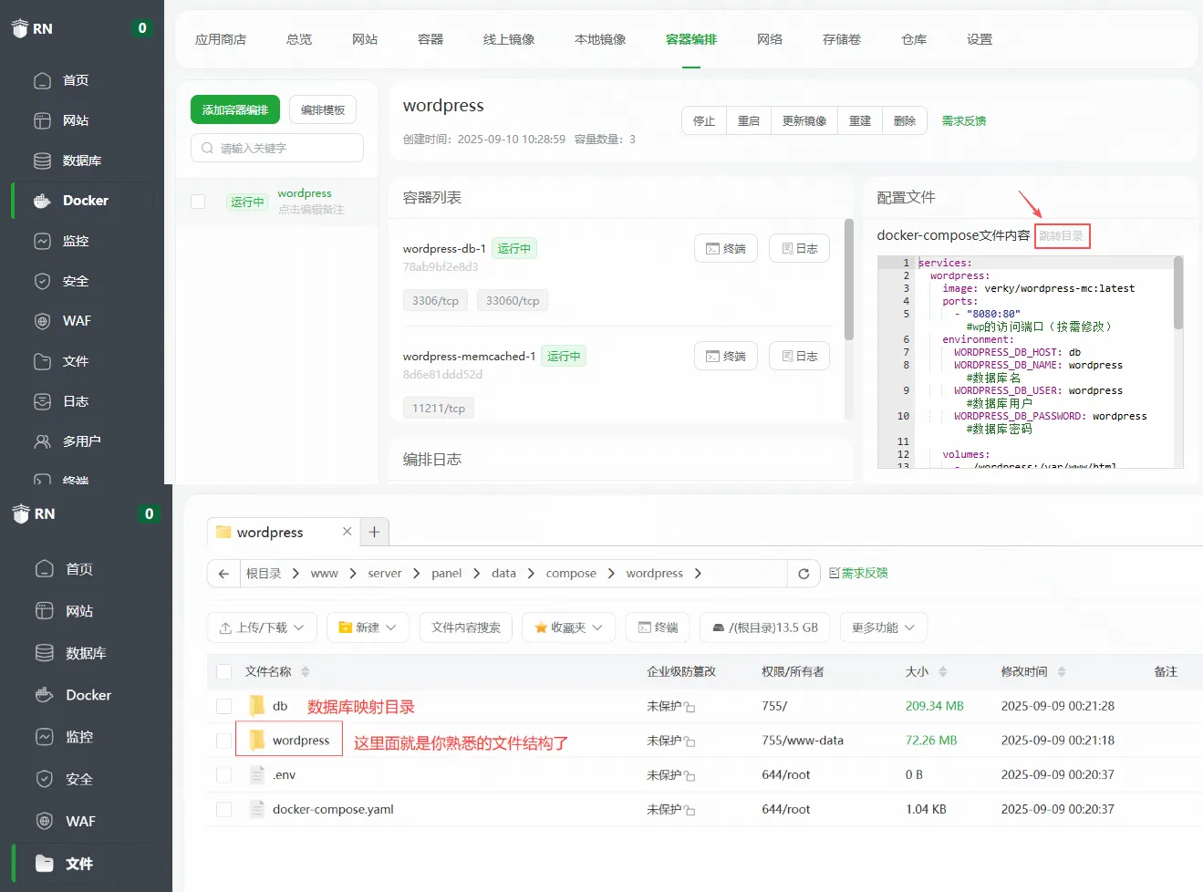The height and width of the screenshot is (892, 1203).
Task: Click the container list vertical scrollbar
Action: [849, 281]
